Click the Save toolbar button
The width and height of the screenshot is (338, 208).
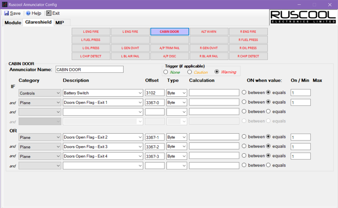12,13
